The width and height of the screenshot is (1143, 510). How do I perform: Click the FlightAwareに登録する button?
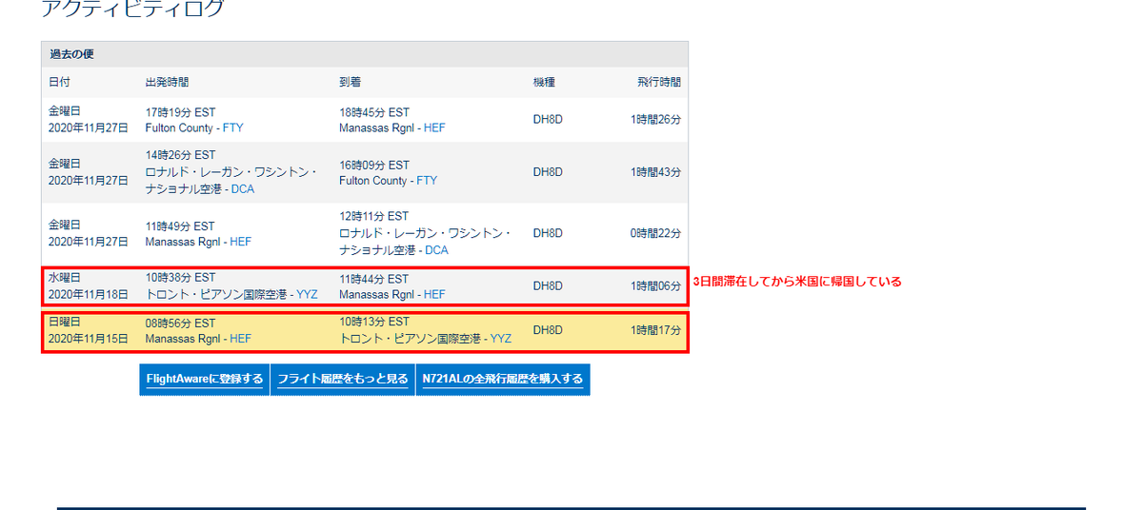(205, 379)
